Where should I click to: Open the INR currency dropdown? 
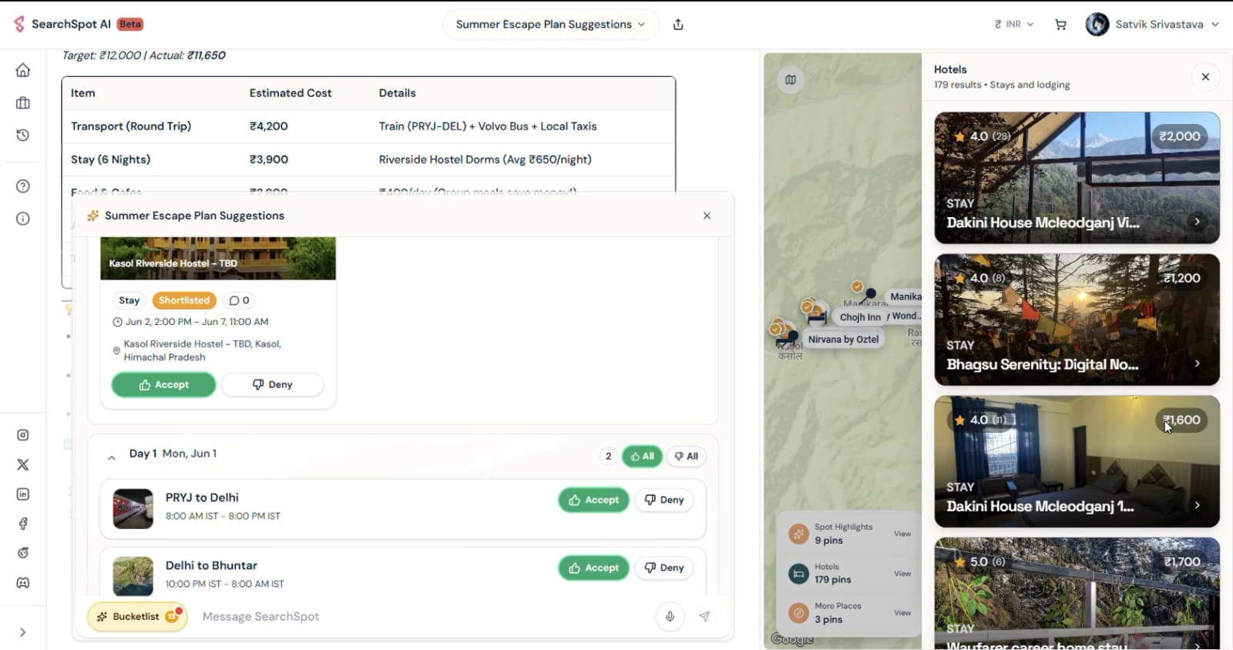[x=1014, y=25]
